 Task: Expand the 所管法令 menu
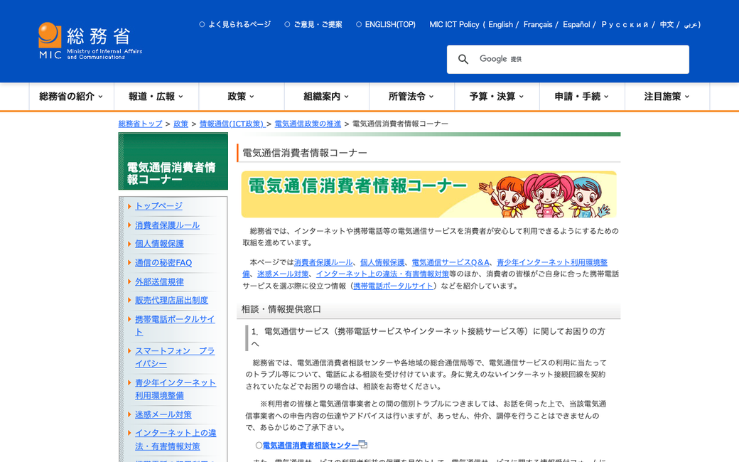411,97
